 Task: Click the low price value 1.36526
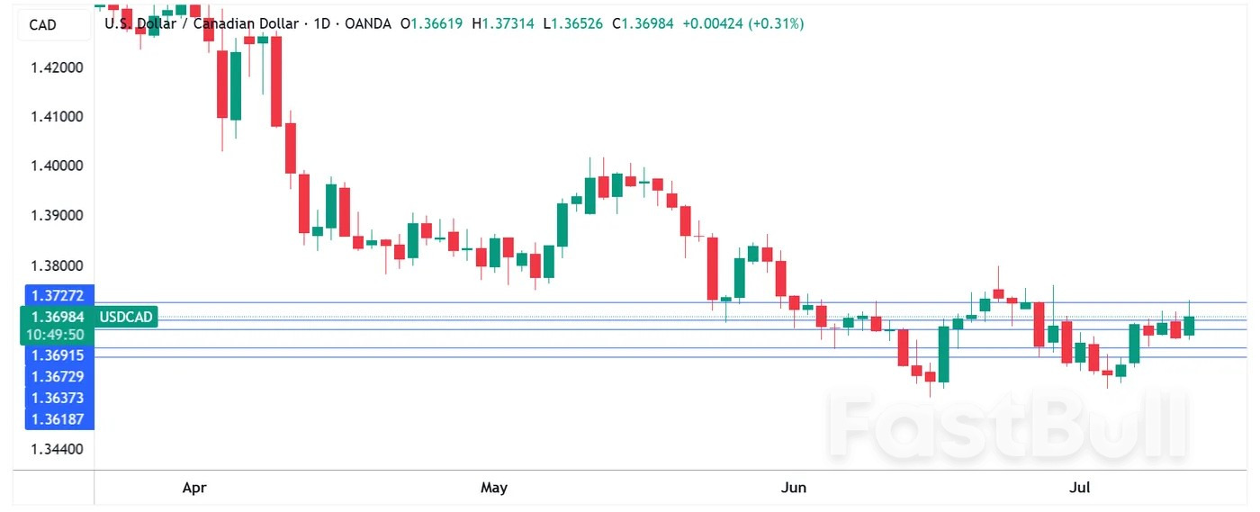[577, 23]
